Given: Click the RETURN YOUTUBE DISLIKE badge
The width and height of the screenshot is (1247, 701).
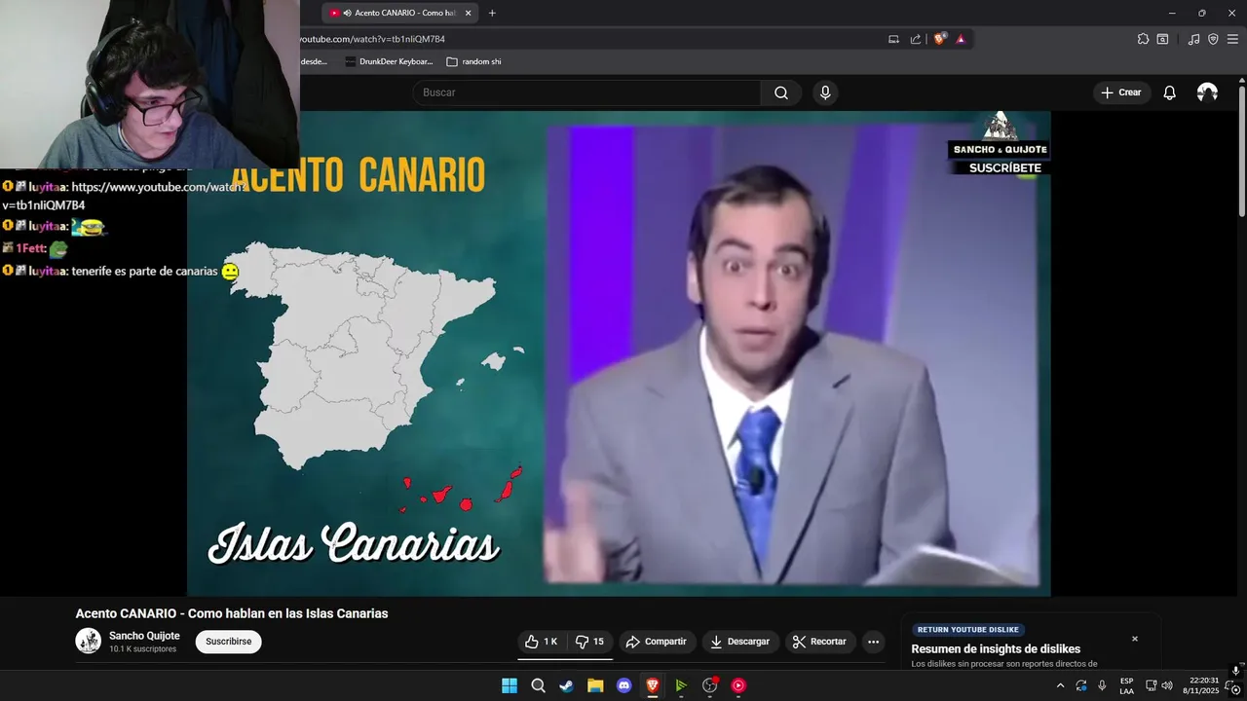Looking at the screenshot, I should (968, 630).
